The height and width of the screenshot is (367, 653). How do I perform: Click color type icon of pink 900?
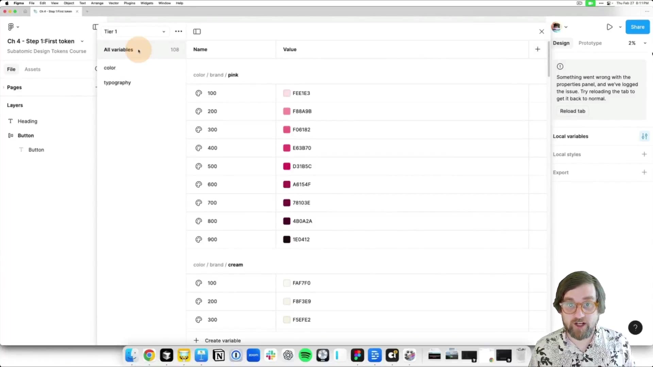tap(199, 239)
